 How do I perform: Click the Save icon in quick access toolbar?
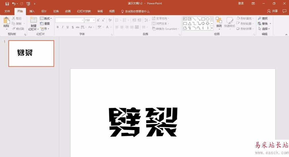[x=7, y=4]
